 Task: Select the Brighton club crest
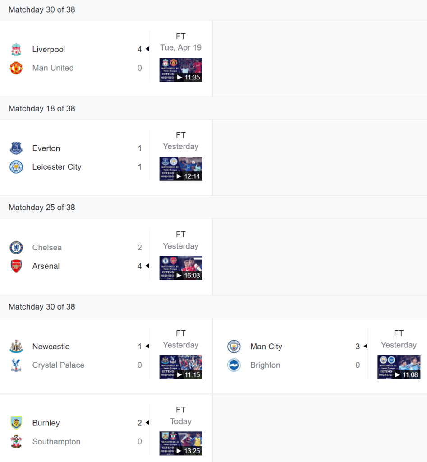[x=234, y=365]
